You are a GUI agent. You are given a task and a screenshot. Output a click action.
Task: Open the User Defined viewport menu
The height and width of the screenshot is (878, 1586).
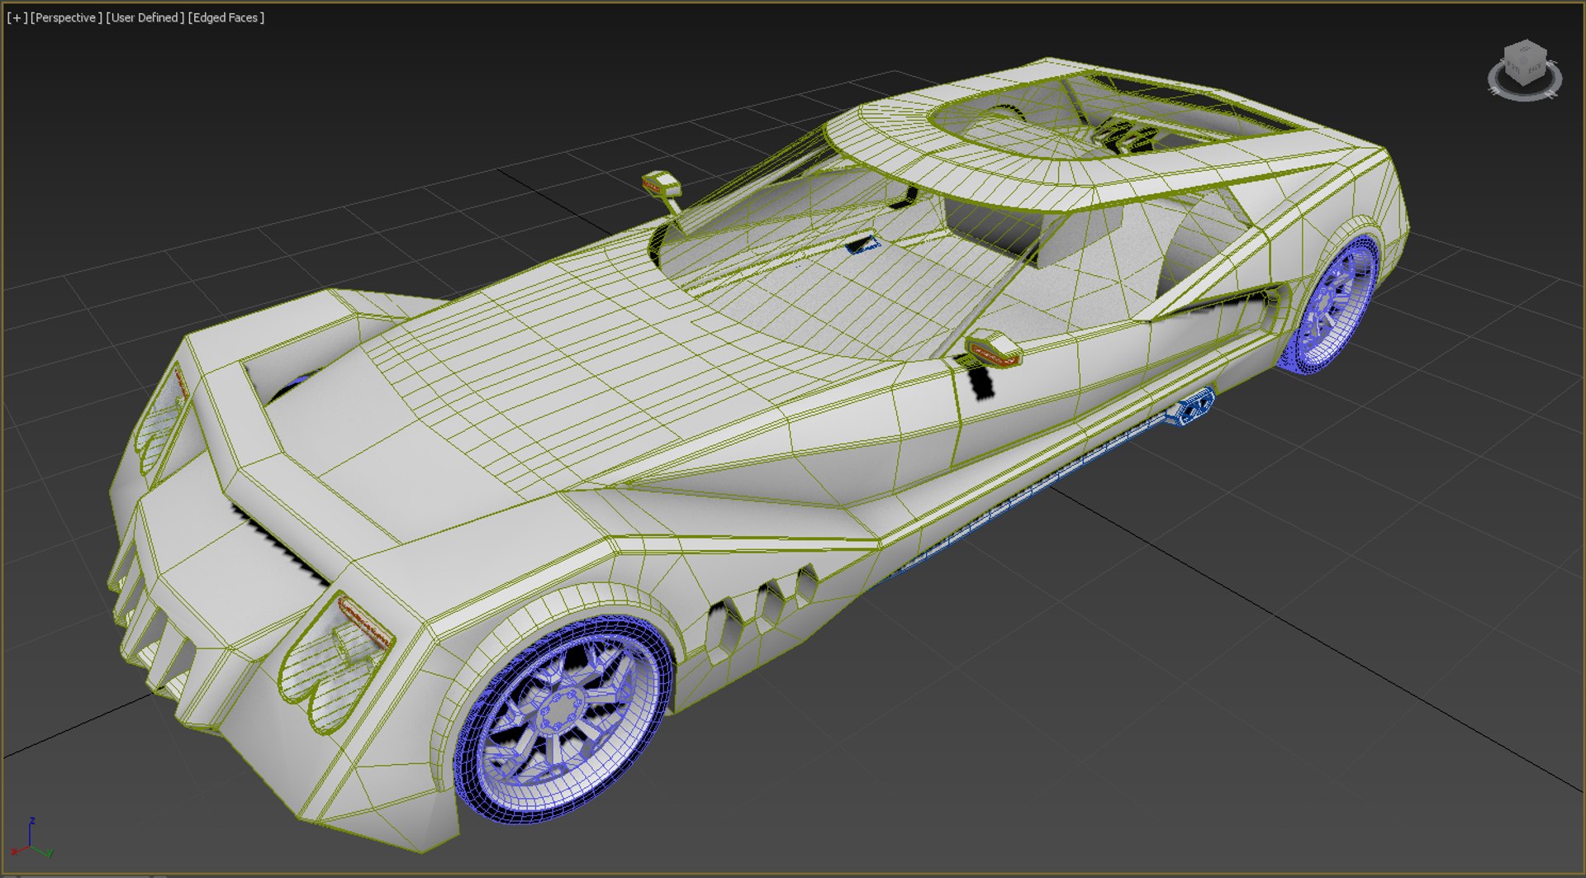145,17
